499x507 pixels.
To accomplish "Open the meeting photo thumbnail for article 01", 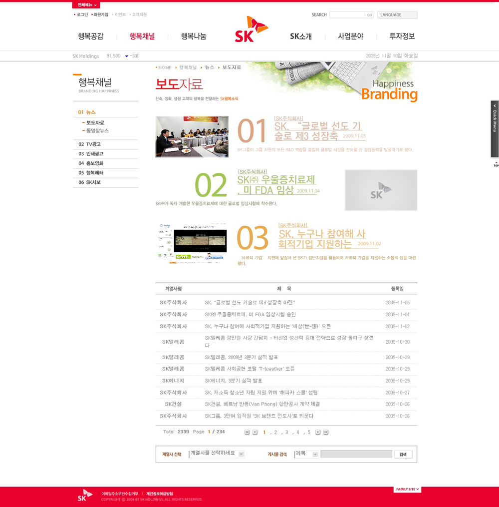I will coord(192,136).
